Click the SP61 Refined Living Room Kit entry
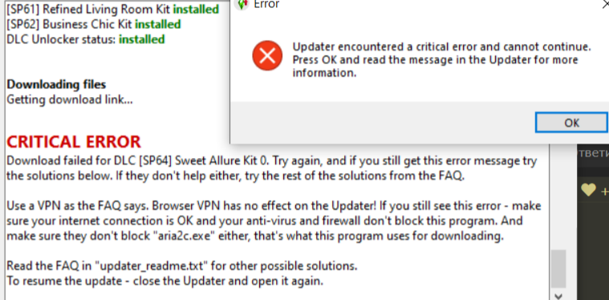Image resolution: width=609 pixels, height=300 pixels. (x=112, y=9)
